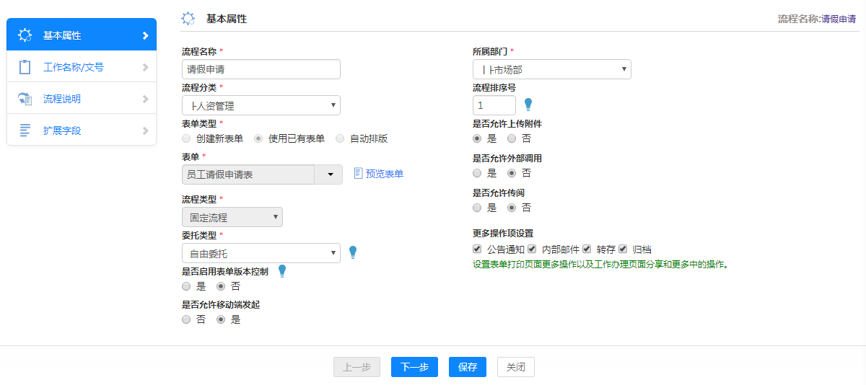The height and width of the screenshot is (385, 866).
Task: Click the gear icon beside 基本属性 in sidebar
Action: click(x=25, y=35)
